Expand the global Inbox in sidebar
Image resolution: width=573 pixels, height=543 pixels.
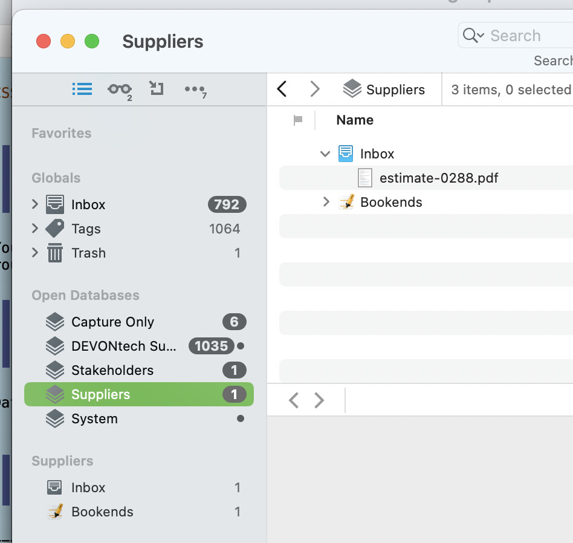[35, 204]
